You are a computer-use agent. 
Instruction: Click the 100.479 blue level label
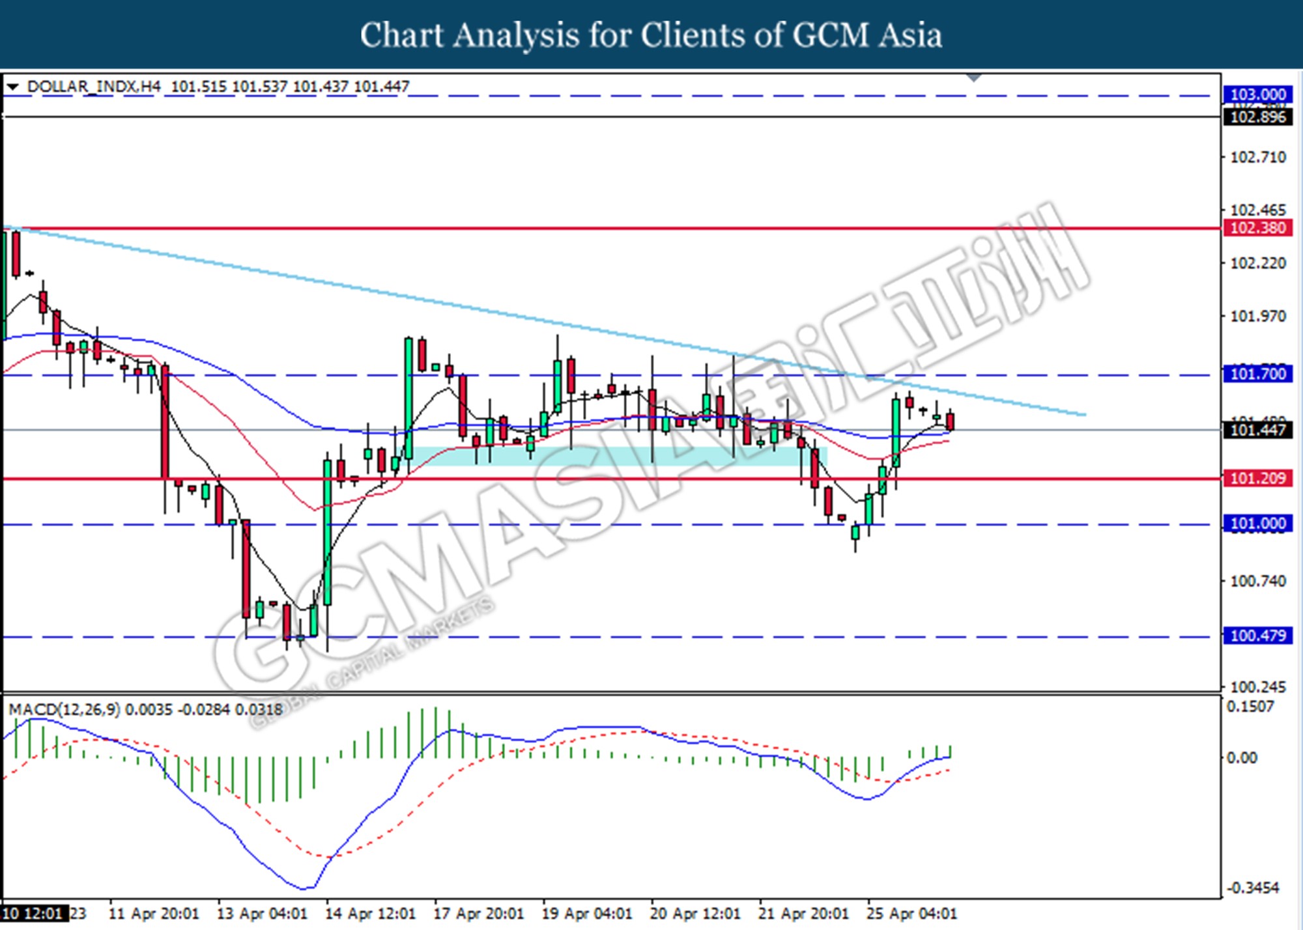coord(1257,636)
